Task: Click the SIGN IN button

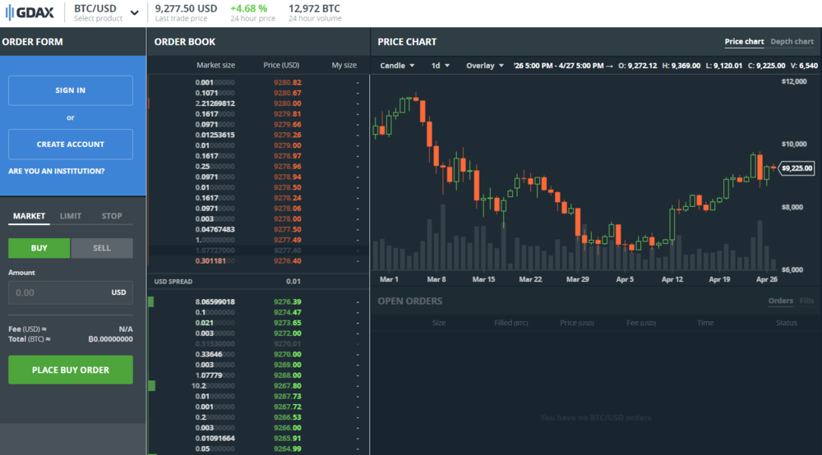Action: [x=70, y=90]
